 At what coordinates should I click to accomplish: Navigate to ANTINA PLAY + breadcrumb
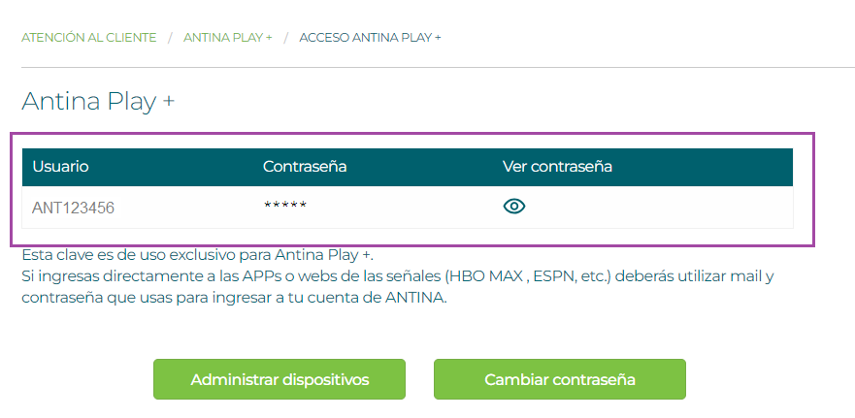tap(227, 37)
